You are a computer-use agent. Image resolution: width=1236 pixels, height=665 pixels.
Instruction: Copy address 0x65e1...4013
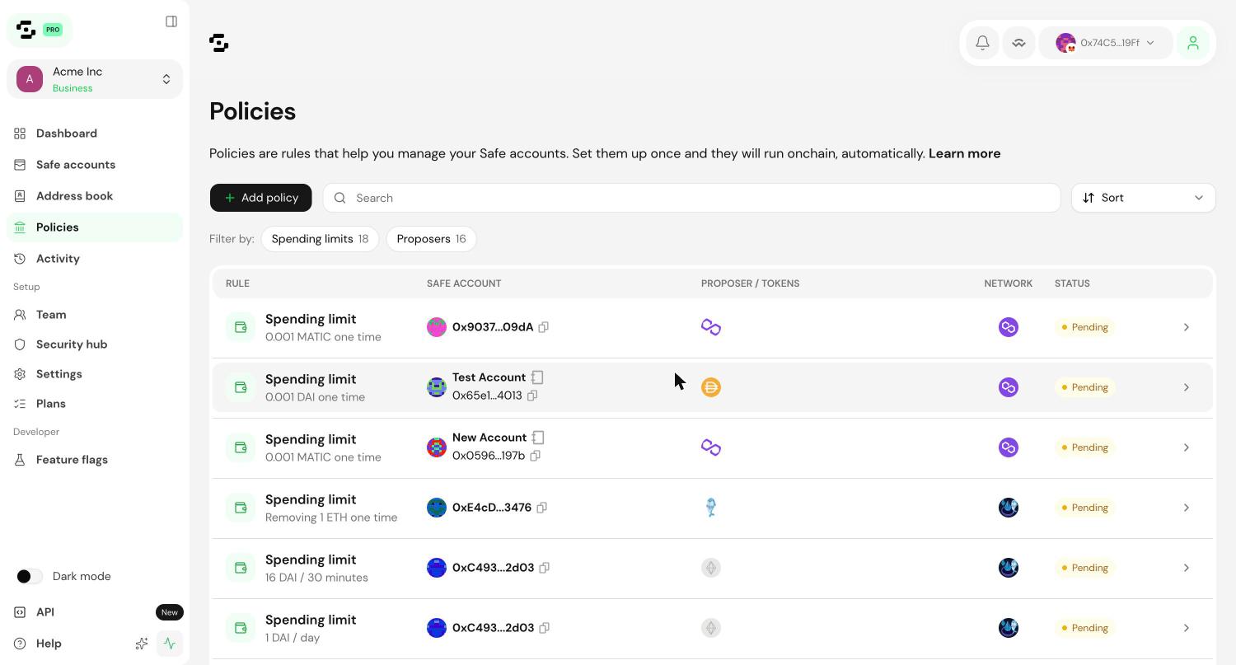(532, 396)
